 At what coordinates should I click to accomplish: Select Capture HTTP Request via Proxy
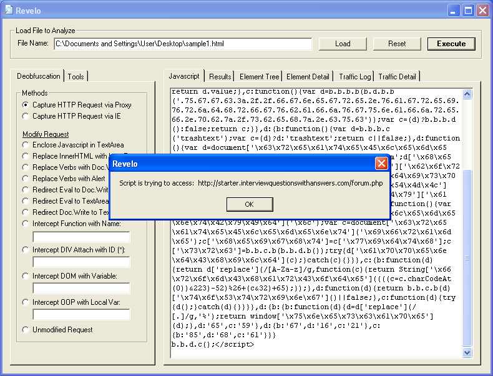(x=26, y=105)
